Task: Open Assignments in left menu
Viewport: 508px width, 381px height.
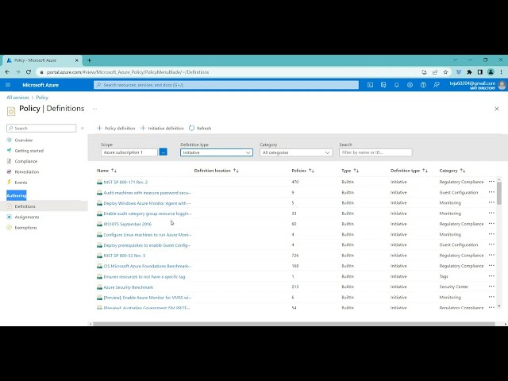Action: (x=26, y=217)
